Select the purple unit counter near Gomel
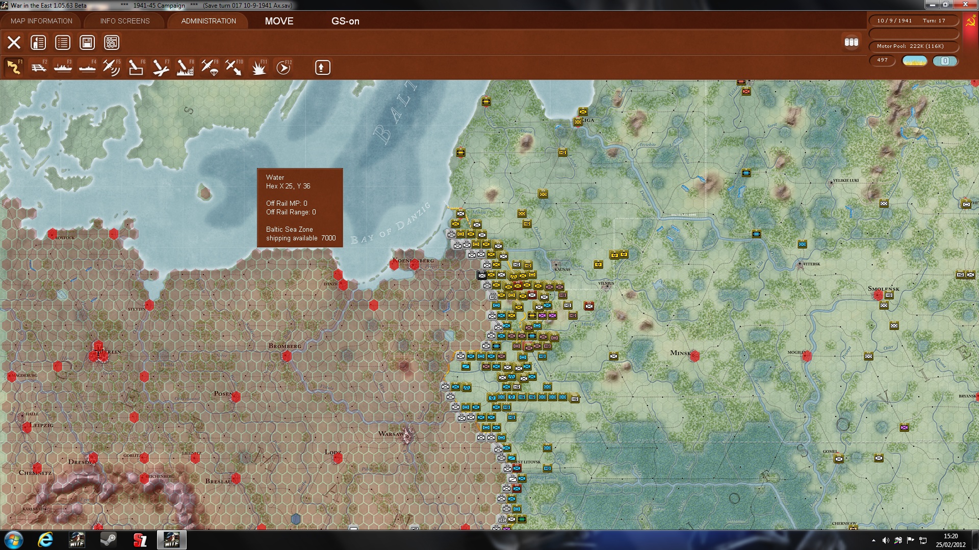Image resolution: width=979 pixels, height=550 pixels. coord(904,427)
